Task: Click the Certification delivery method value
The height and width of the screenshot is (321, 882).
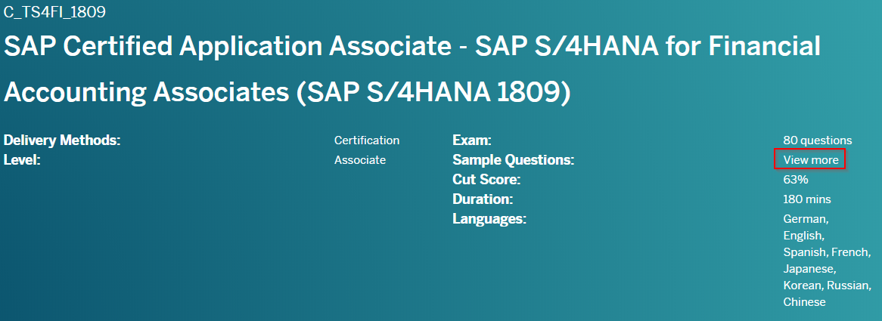Action: coord(367,140)
